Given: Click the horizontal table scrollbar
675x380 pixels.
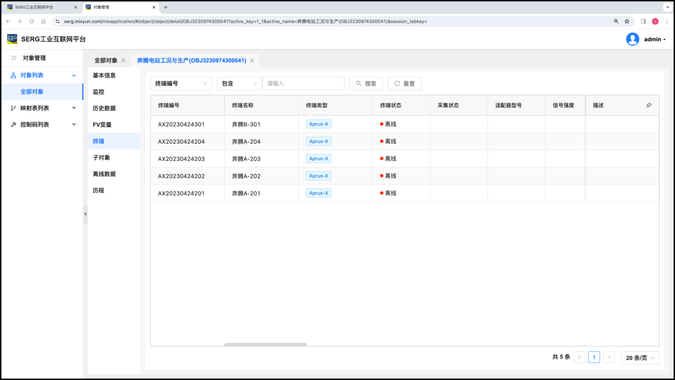Looking at the screenshot, I should [265, 344].
